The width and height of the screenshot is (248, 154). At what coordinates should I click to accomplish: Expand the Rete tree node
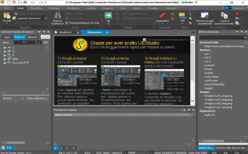point(5,59)
